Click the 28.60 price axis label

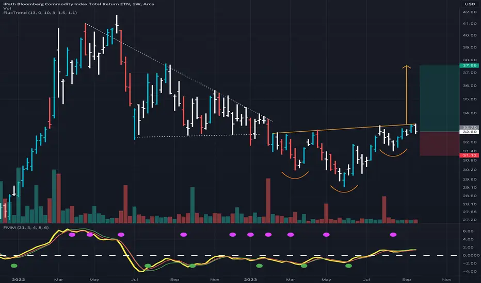point(470,196)
